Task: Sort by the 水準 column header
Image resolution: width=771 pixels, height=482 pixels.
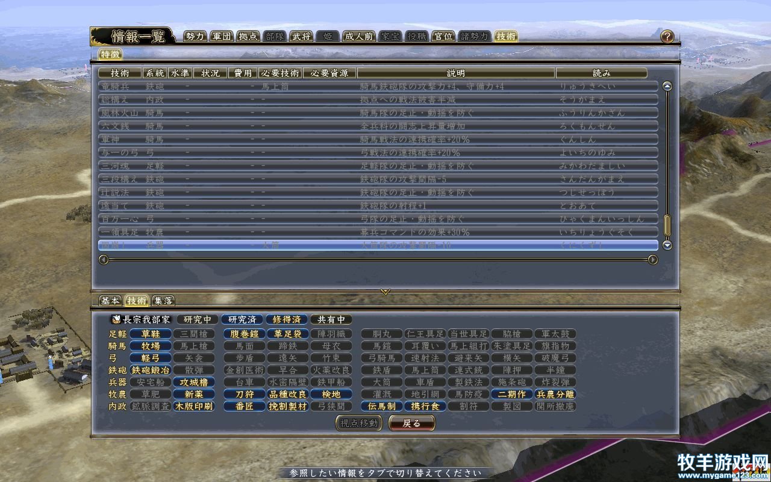Action: pyautogui.click(x=180, y=73)
